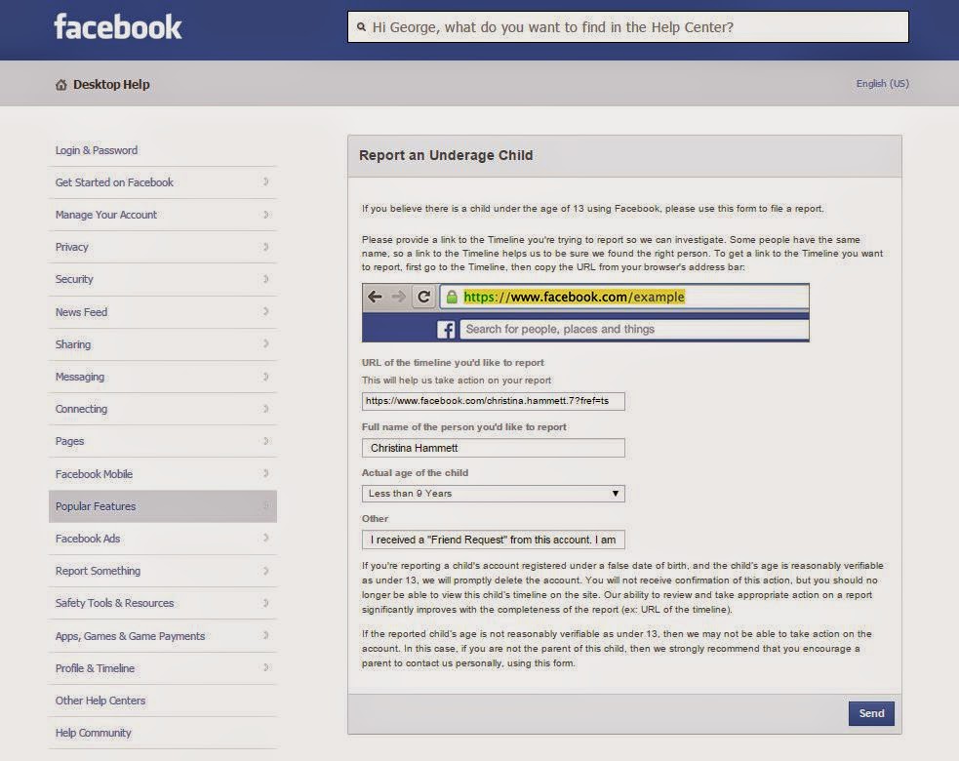959x761 pixels.
Task: Expand the Connecting section chevron
Action: tap(265, 409)
